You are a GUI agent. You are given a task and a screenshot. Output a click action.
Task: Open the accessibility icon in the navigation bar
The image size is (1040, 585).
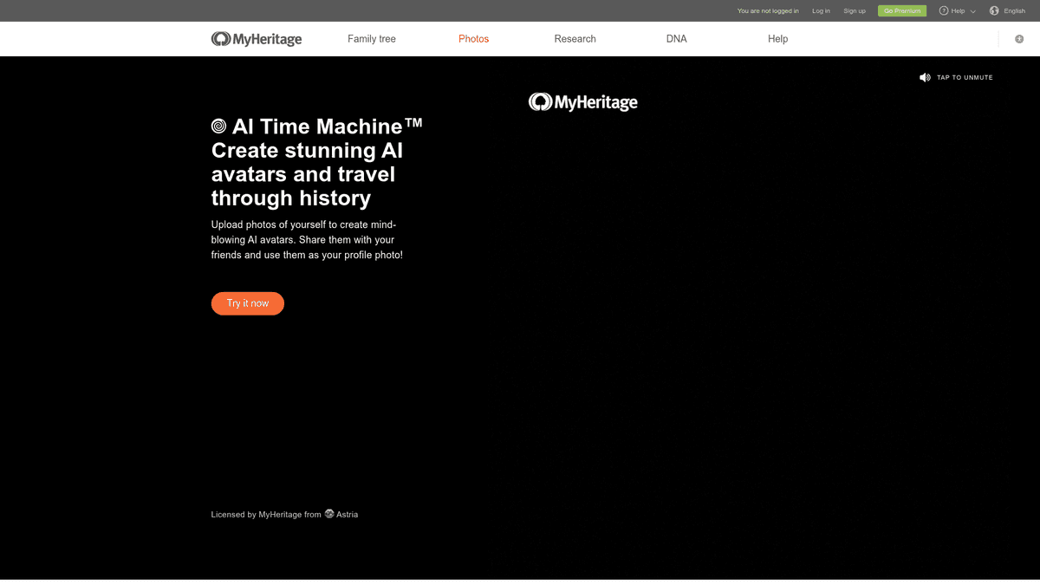pyautogui.click(x=1019, y=39)
